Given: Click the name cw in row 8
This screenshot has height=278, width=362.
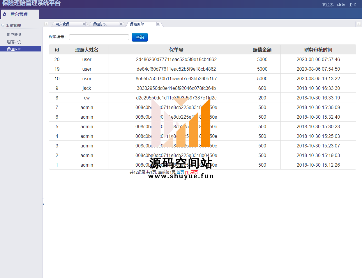Looking at the screenshot, I should [x=87, y=98].
